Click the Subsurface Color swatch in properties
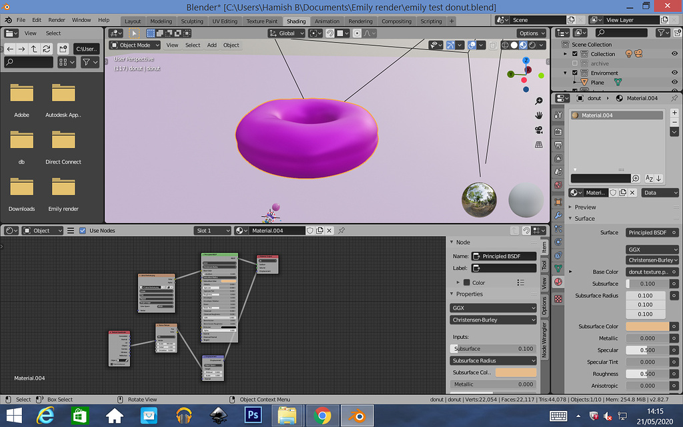Screen dimensions: 683x427 (647, 326)
